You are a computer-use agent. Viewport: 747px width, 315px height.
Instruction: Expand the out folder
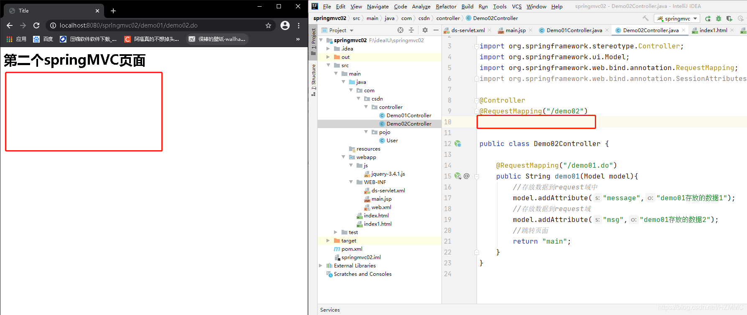(x=328, y=57)
